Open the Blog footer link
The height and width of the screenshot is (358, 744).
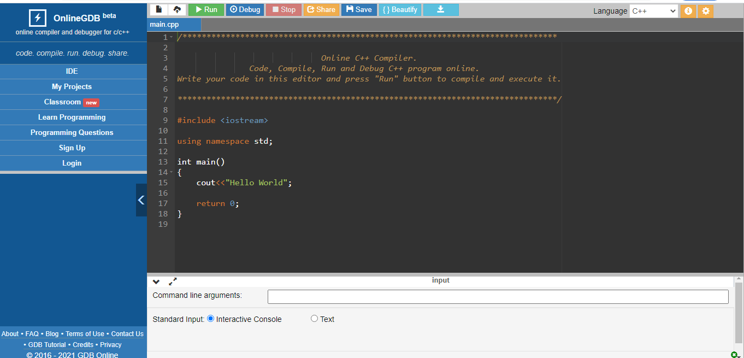[52, 334]
